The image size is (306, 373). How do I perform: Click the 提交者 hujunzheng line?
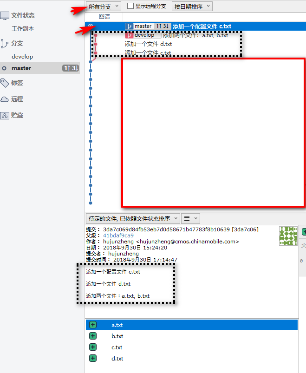pyautogui.click(x=112, y=254)
